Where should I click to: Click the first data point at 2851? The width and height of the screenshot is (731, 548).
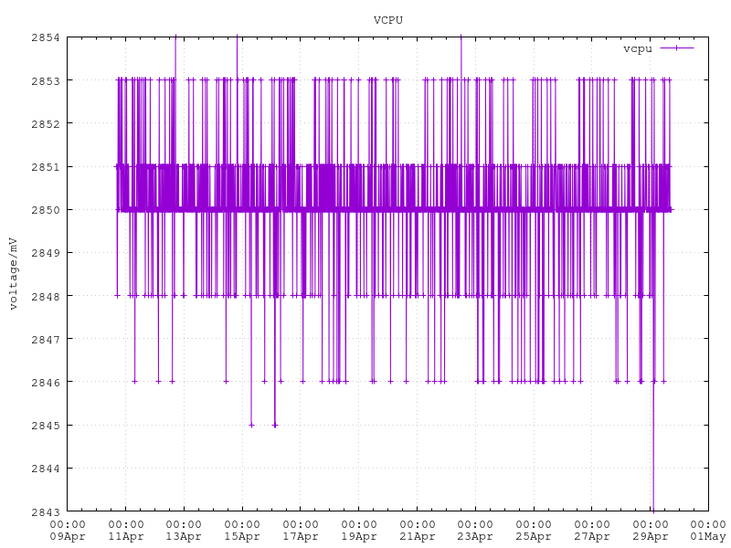[115, 166]
